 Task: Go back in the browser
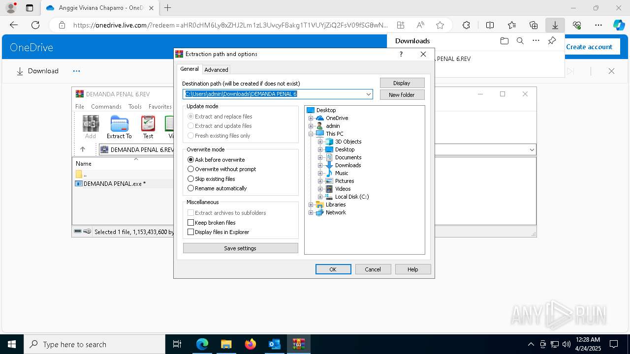tap(14, 25)
